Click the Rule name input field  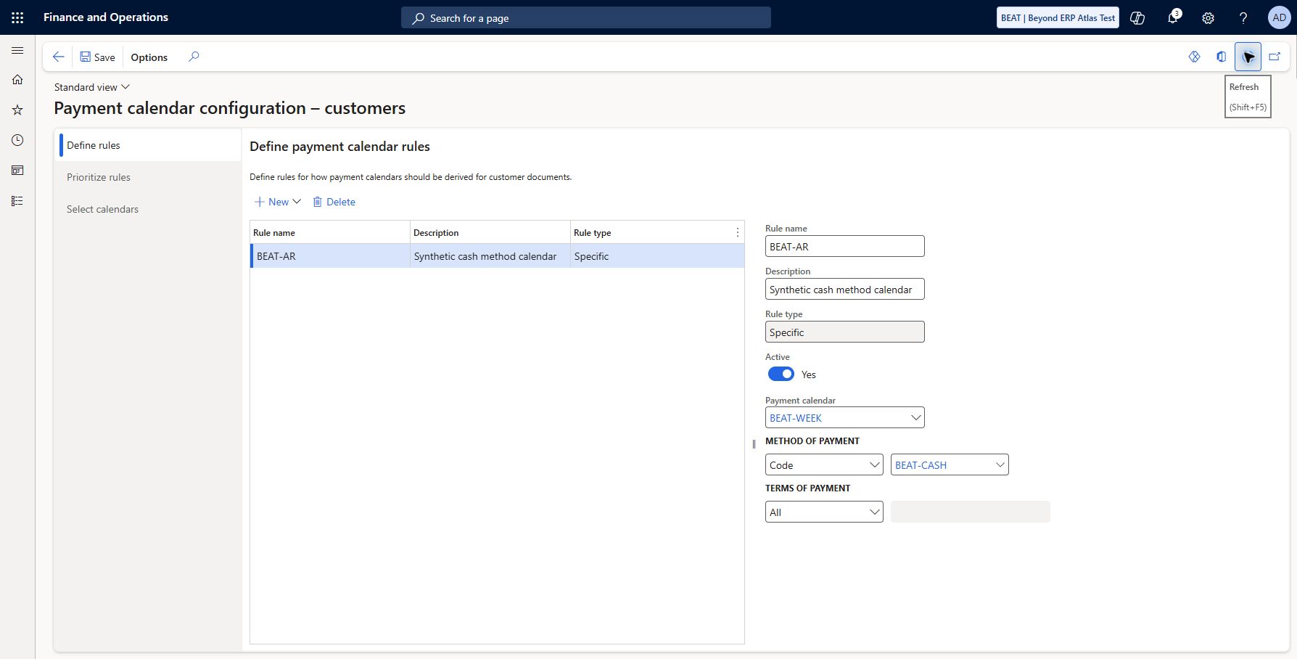point(845,247)
